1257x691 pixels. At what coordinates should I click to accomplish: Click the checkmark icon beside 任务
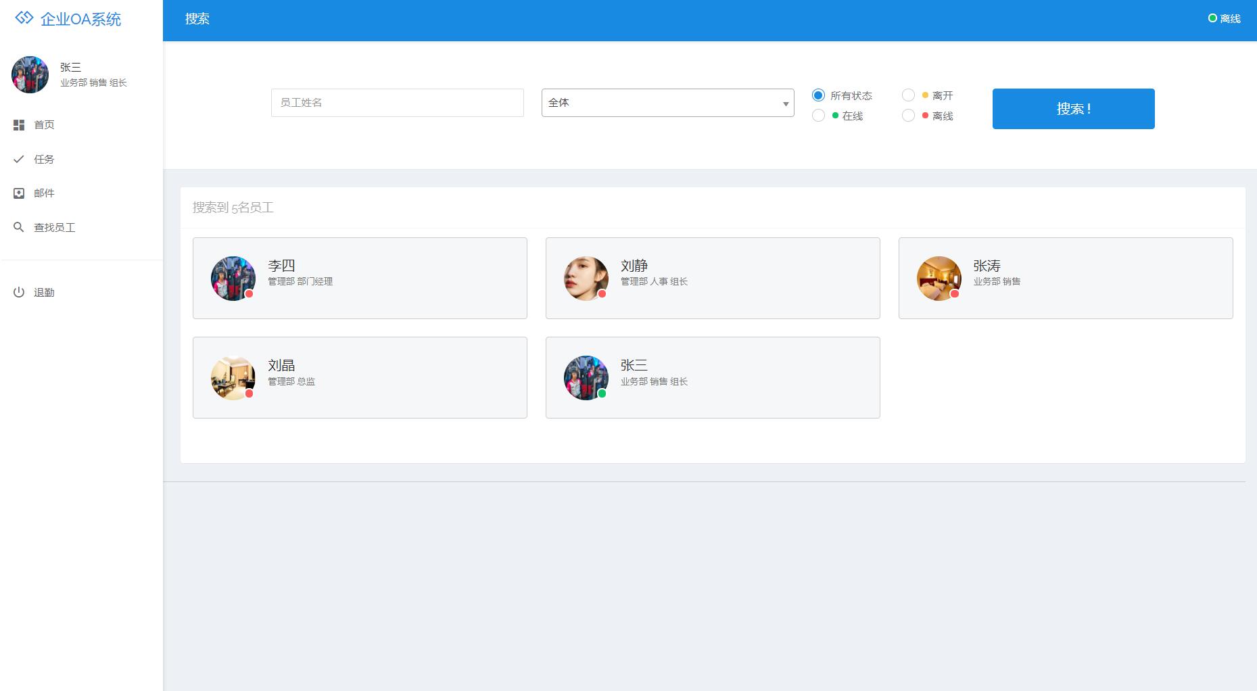19,159
